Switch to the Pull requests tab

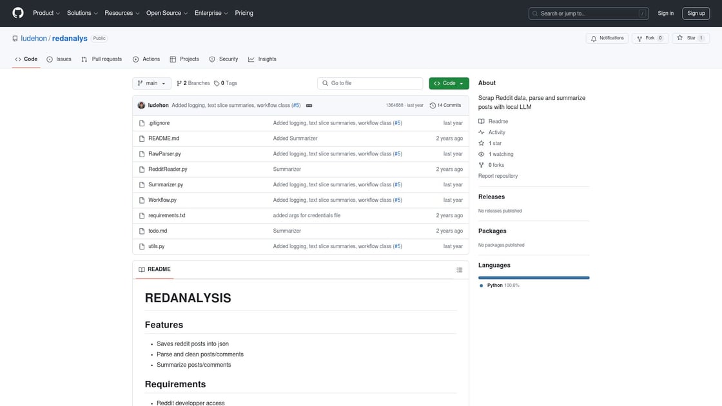click(x=101, y=59)
